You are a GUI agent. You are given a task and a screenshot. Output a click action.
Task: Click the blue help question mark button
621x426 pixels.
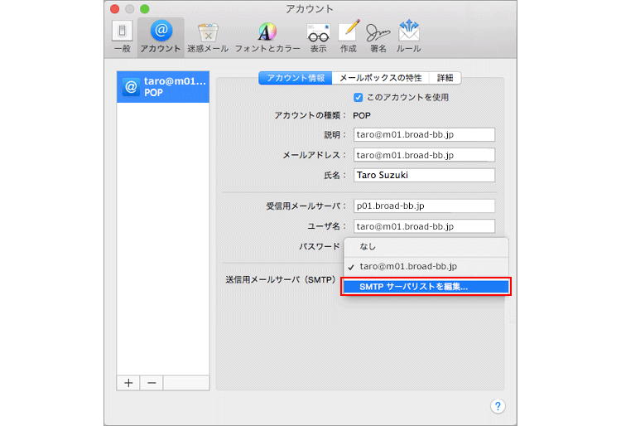point(498,406)
